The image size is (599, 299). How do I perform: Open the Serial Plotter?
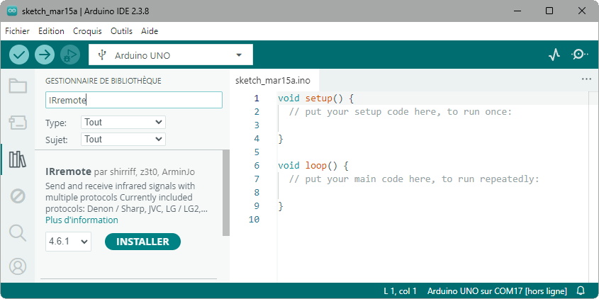555,55
